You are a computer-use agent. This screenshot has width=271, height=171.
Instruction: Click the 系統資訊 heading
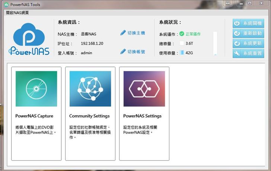pyautogui.click(x=69, y=22)
